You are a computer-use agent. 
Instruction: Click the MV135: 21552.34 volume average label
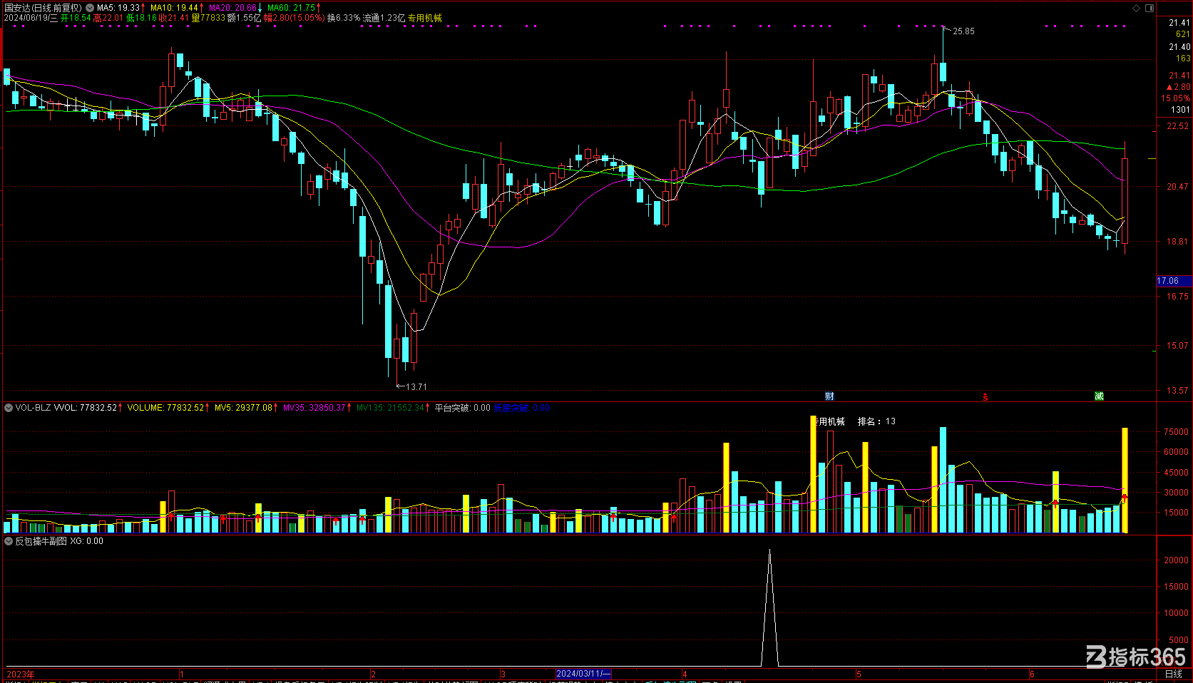[390, 408]
